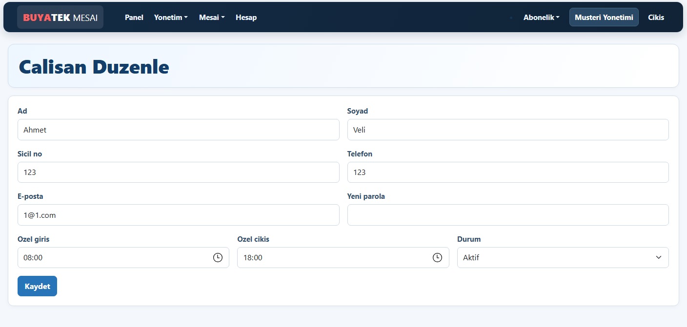687x327 pixels.
Task: Expand the Abonelik dropdown menu
Action: pos(541,18)
